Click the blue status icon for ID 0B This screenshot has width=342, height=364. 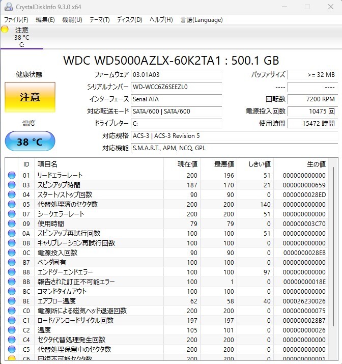coord(12,243)
